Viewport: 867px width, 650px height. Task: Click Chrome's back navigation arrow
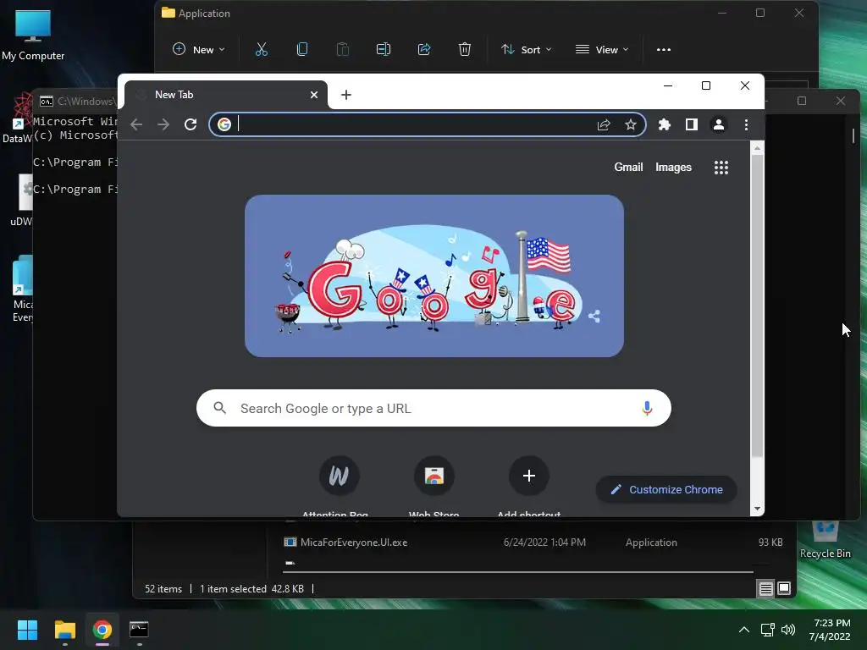coord(136,124)
